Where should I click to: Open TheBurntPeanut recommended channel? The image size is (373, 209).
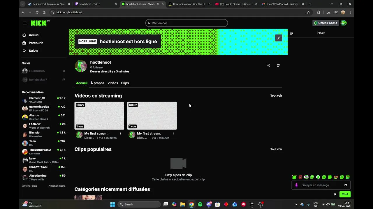44,152
